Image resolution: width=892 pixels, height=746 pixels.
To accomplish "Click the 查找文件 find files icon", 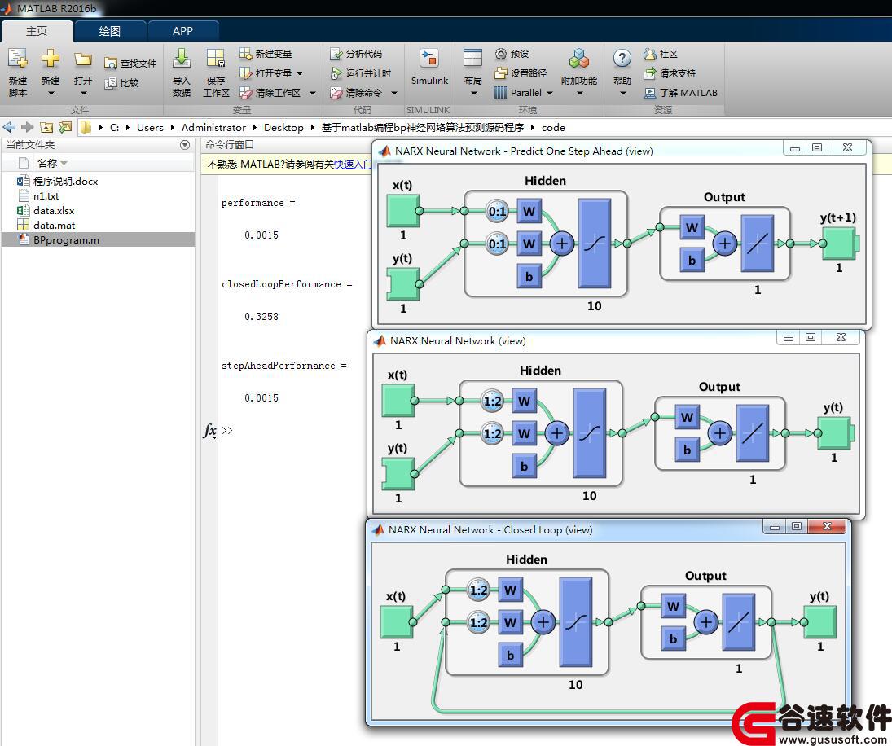I will click(x=110, y=64).
